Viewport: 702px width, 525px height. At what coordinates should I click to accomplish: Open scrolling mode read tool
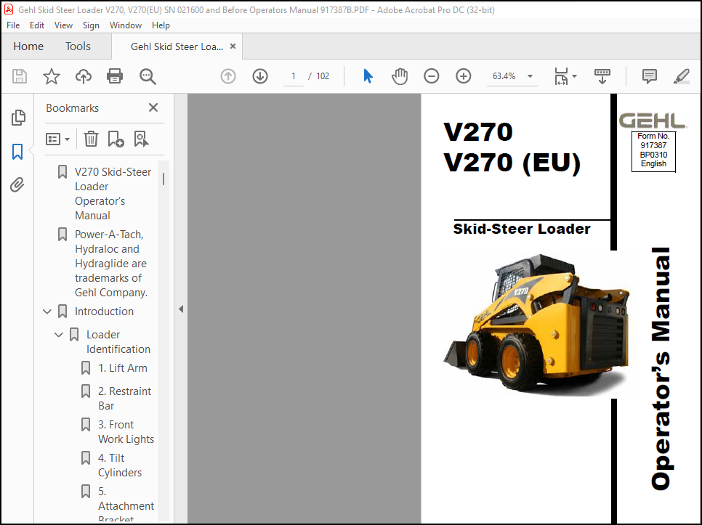tap(602, 76)
